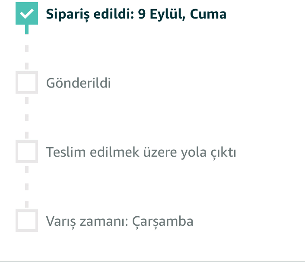This screenshot has height=262, width=305.
Task: Click dashed connector below the Gönderildi checkbox
Action: (x=27, y=117)
